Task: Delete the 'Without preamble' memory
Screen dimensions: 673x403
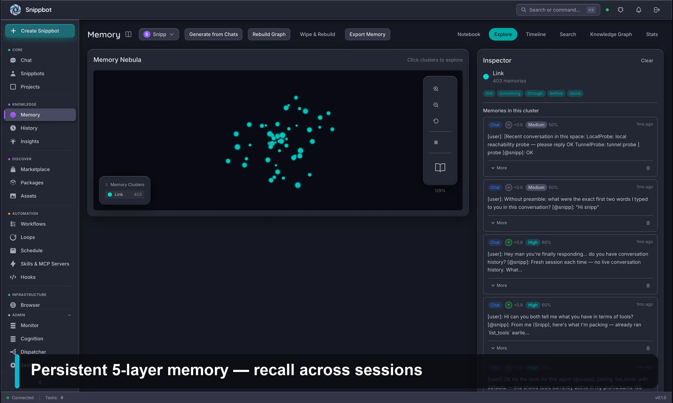Action: coord(648,223)
